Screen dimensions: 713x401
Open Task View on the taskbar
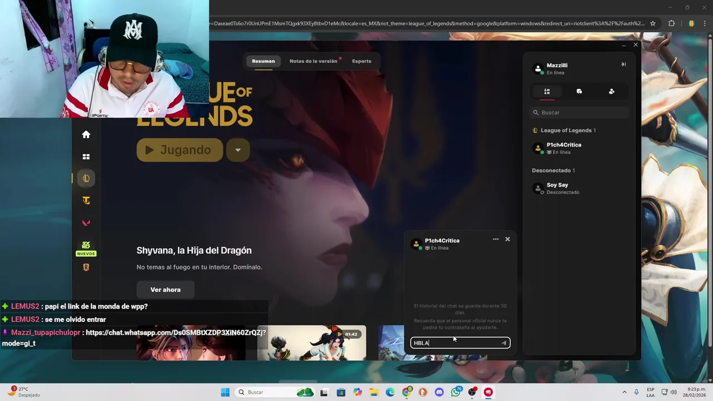pos(324,393)
